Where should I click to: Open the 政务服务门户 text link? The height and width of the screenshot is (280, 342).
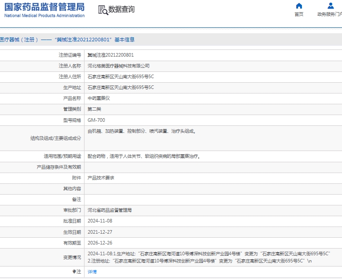[x=329, y=14]
